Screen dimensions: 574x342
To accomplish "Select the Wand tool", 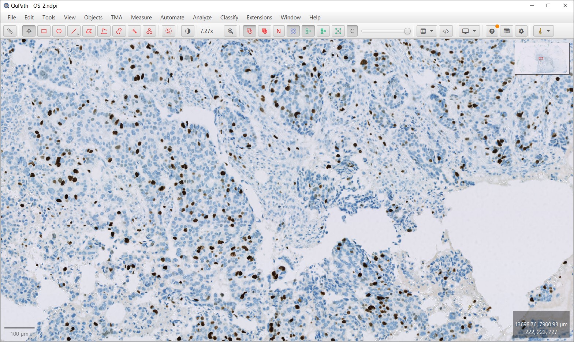I will coord(134,31).
